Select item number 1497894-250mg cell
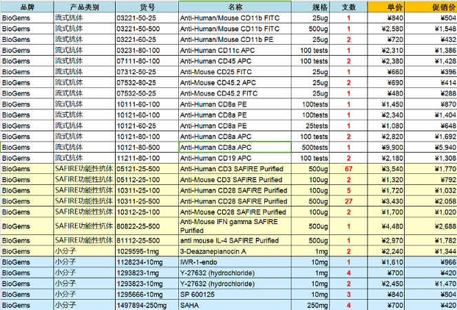This screenshot has width=457, height=310. click(x=147, y=305)
